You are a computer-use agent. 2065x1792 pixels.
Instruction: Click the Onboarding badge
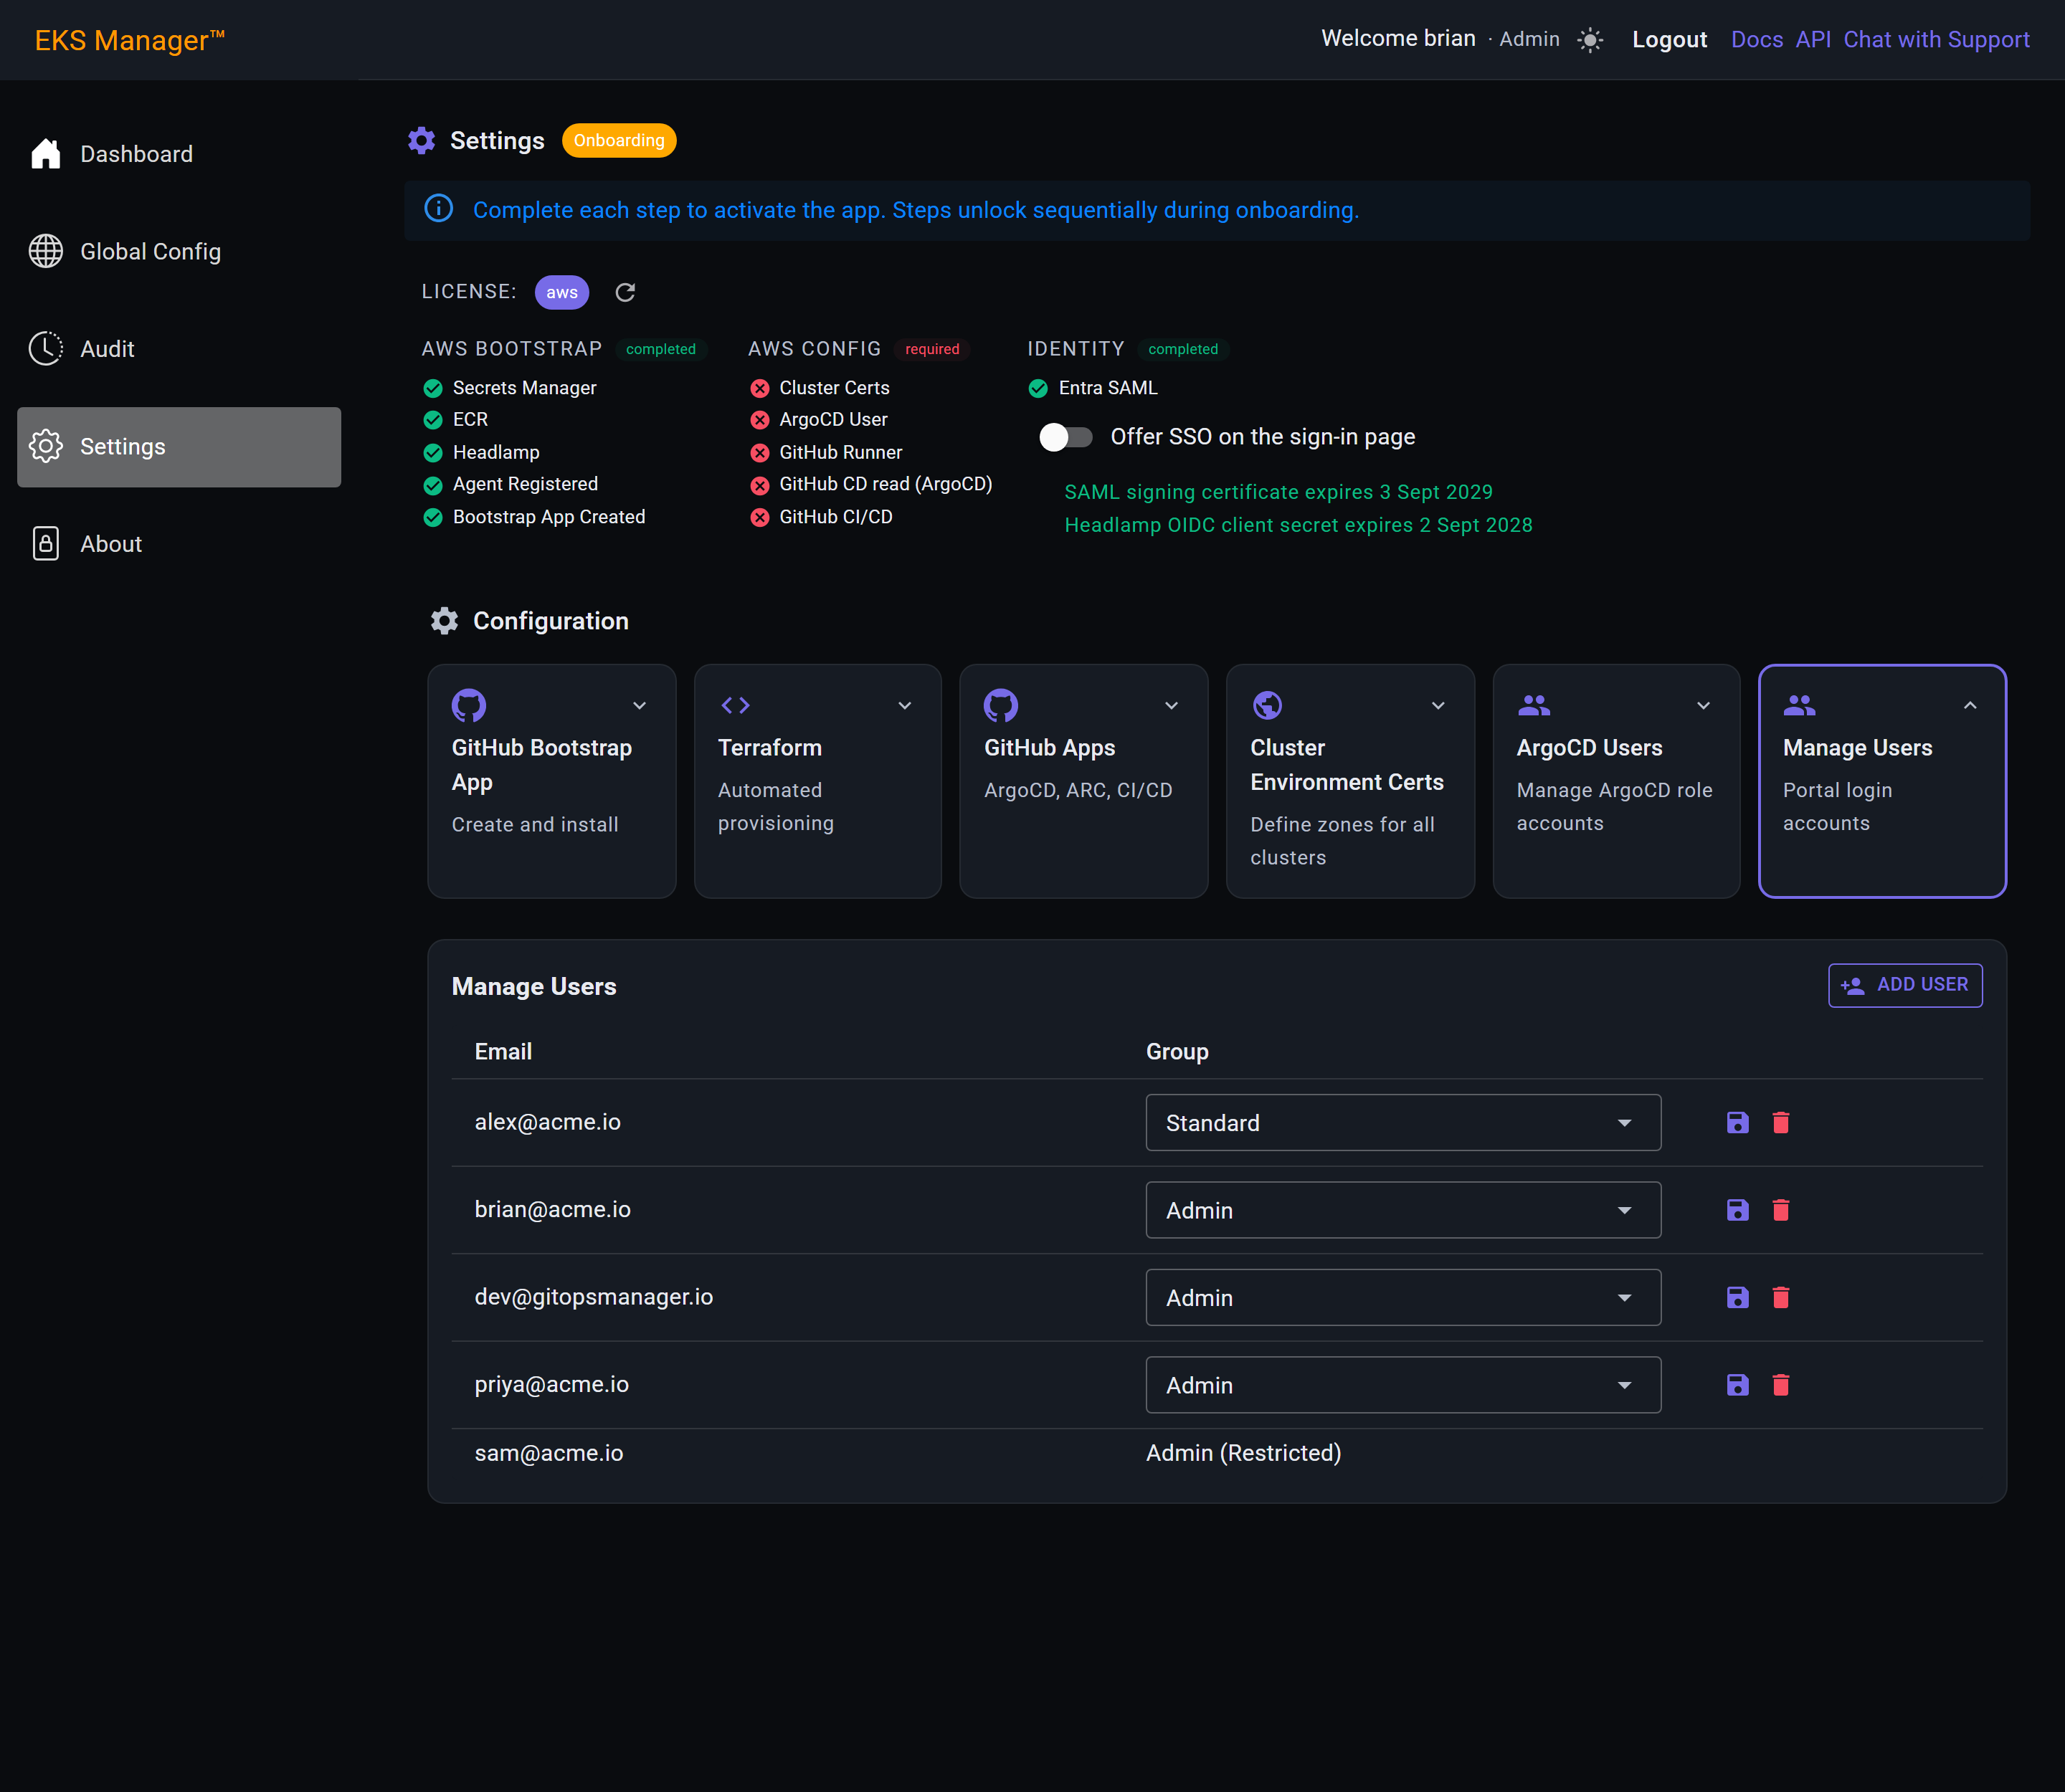[x=618, y=140]
